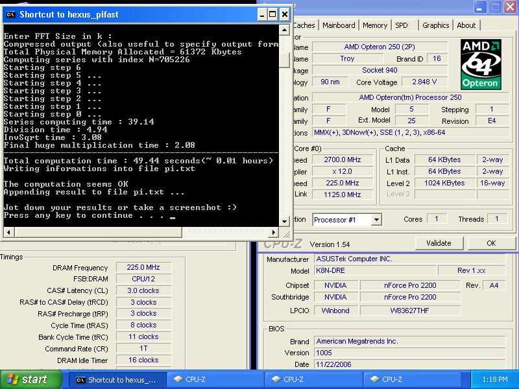Click the BIOS date '11/22/2006' field

point(410,364)
